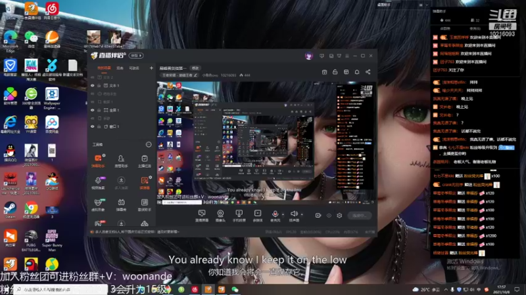Viewport: 526px width, 295px height.
Task: Click the start/stop live button
Action: [x=359, y=216]
